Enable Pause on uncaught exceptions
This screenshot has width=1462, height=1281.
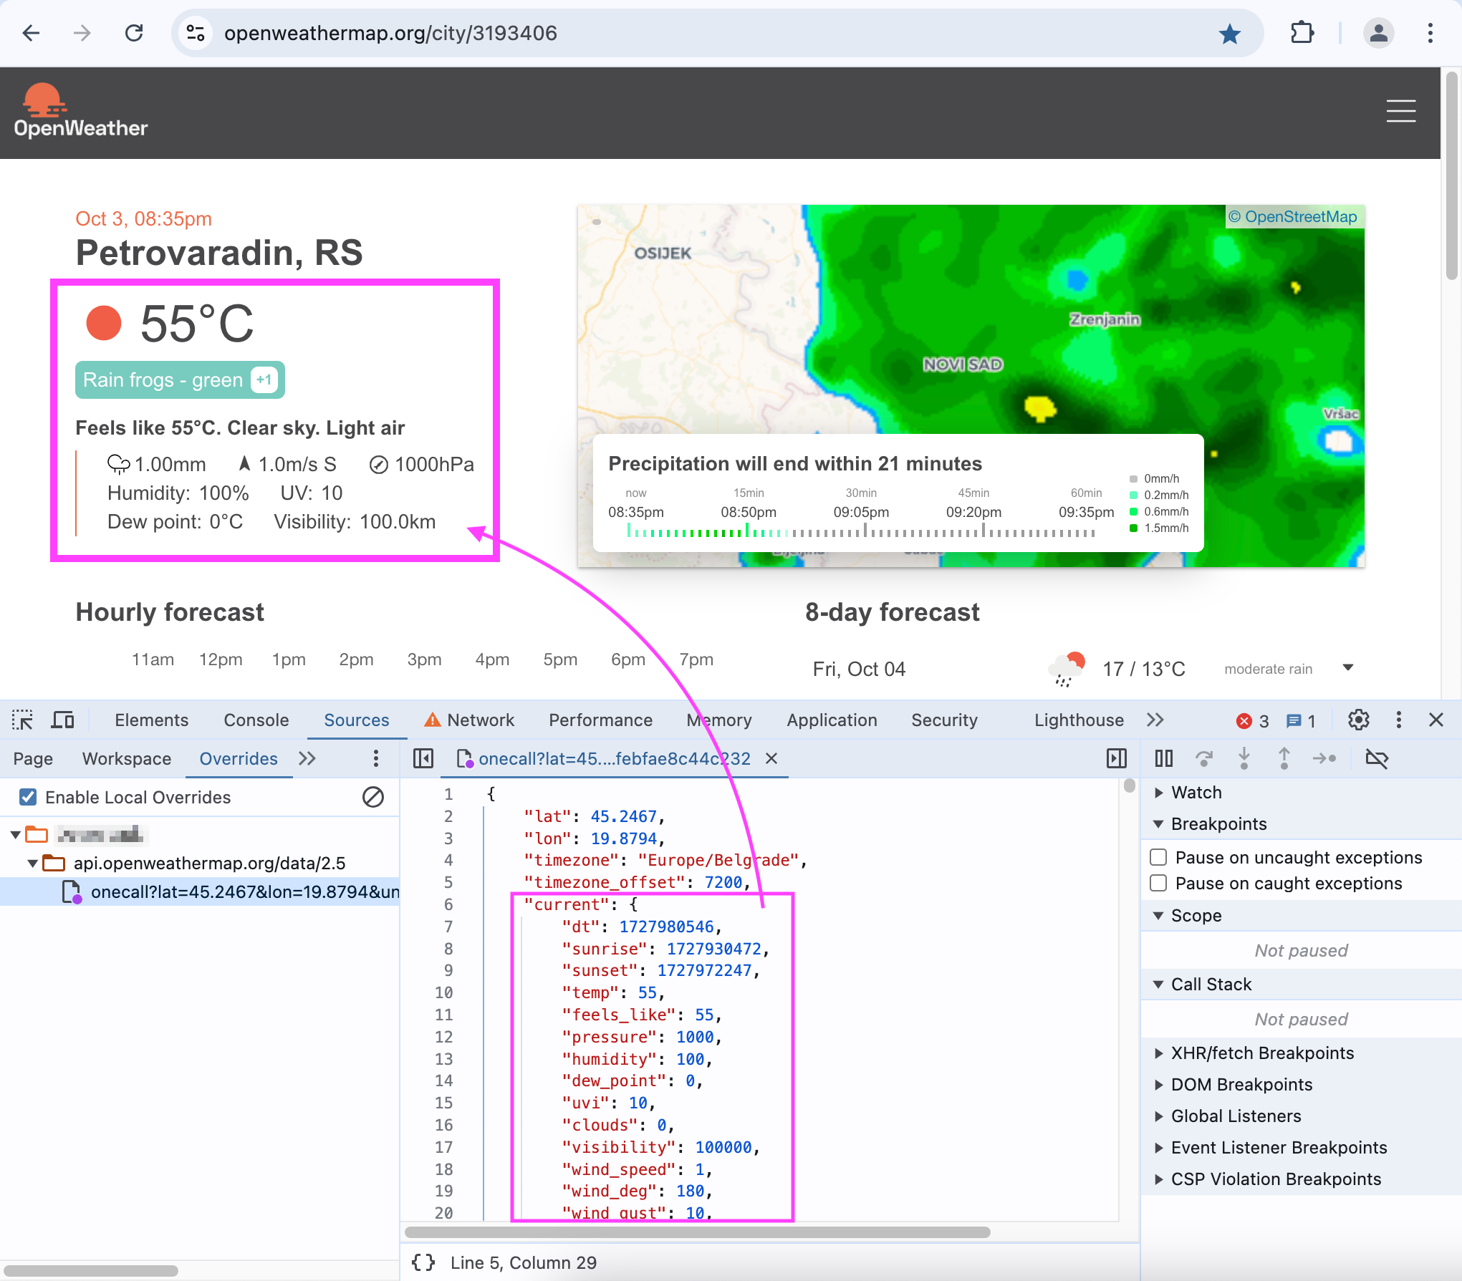pos(1158,857)
